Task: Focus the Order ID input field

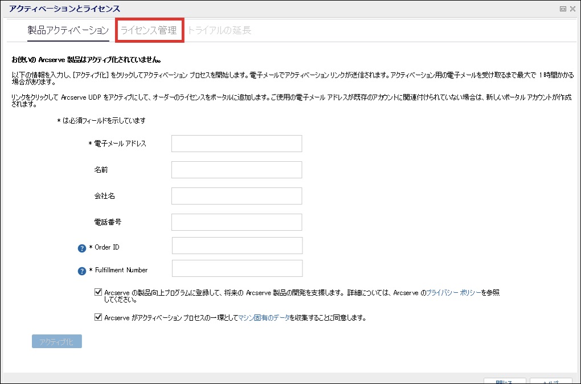Action: click(237, 246)
